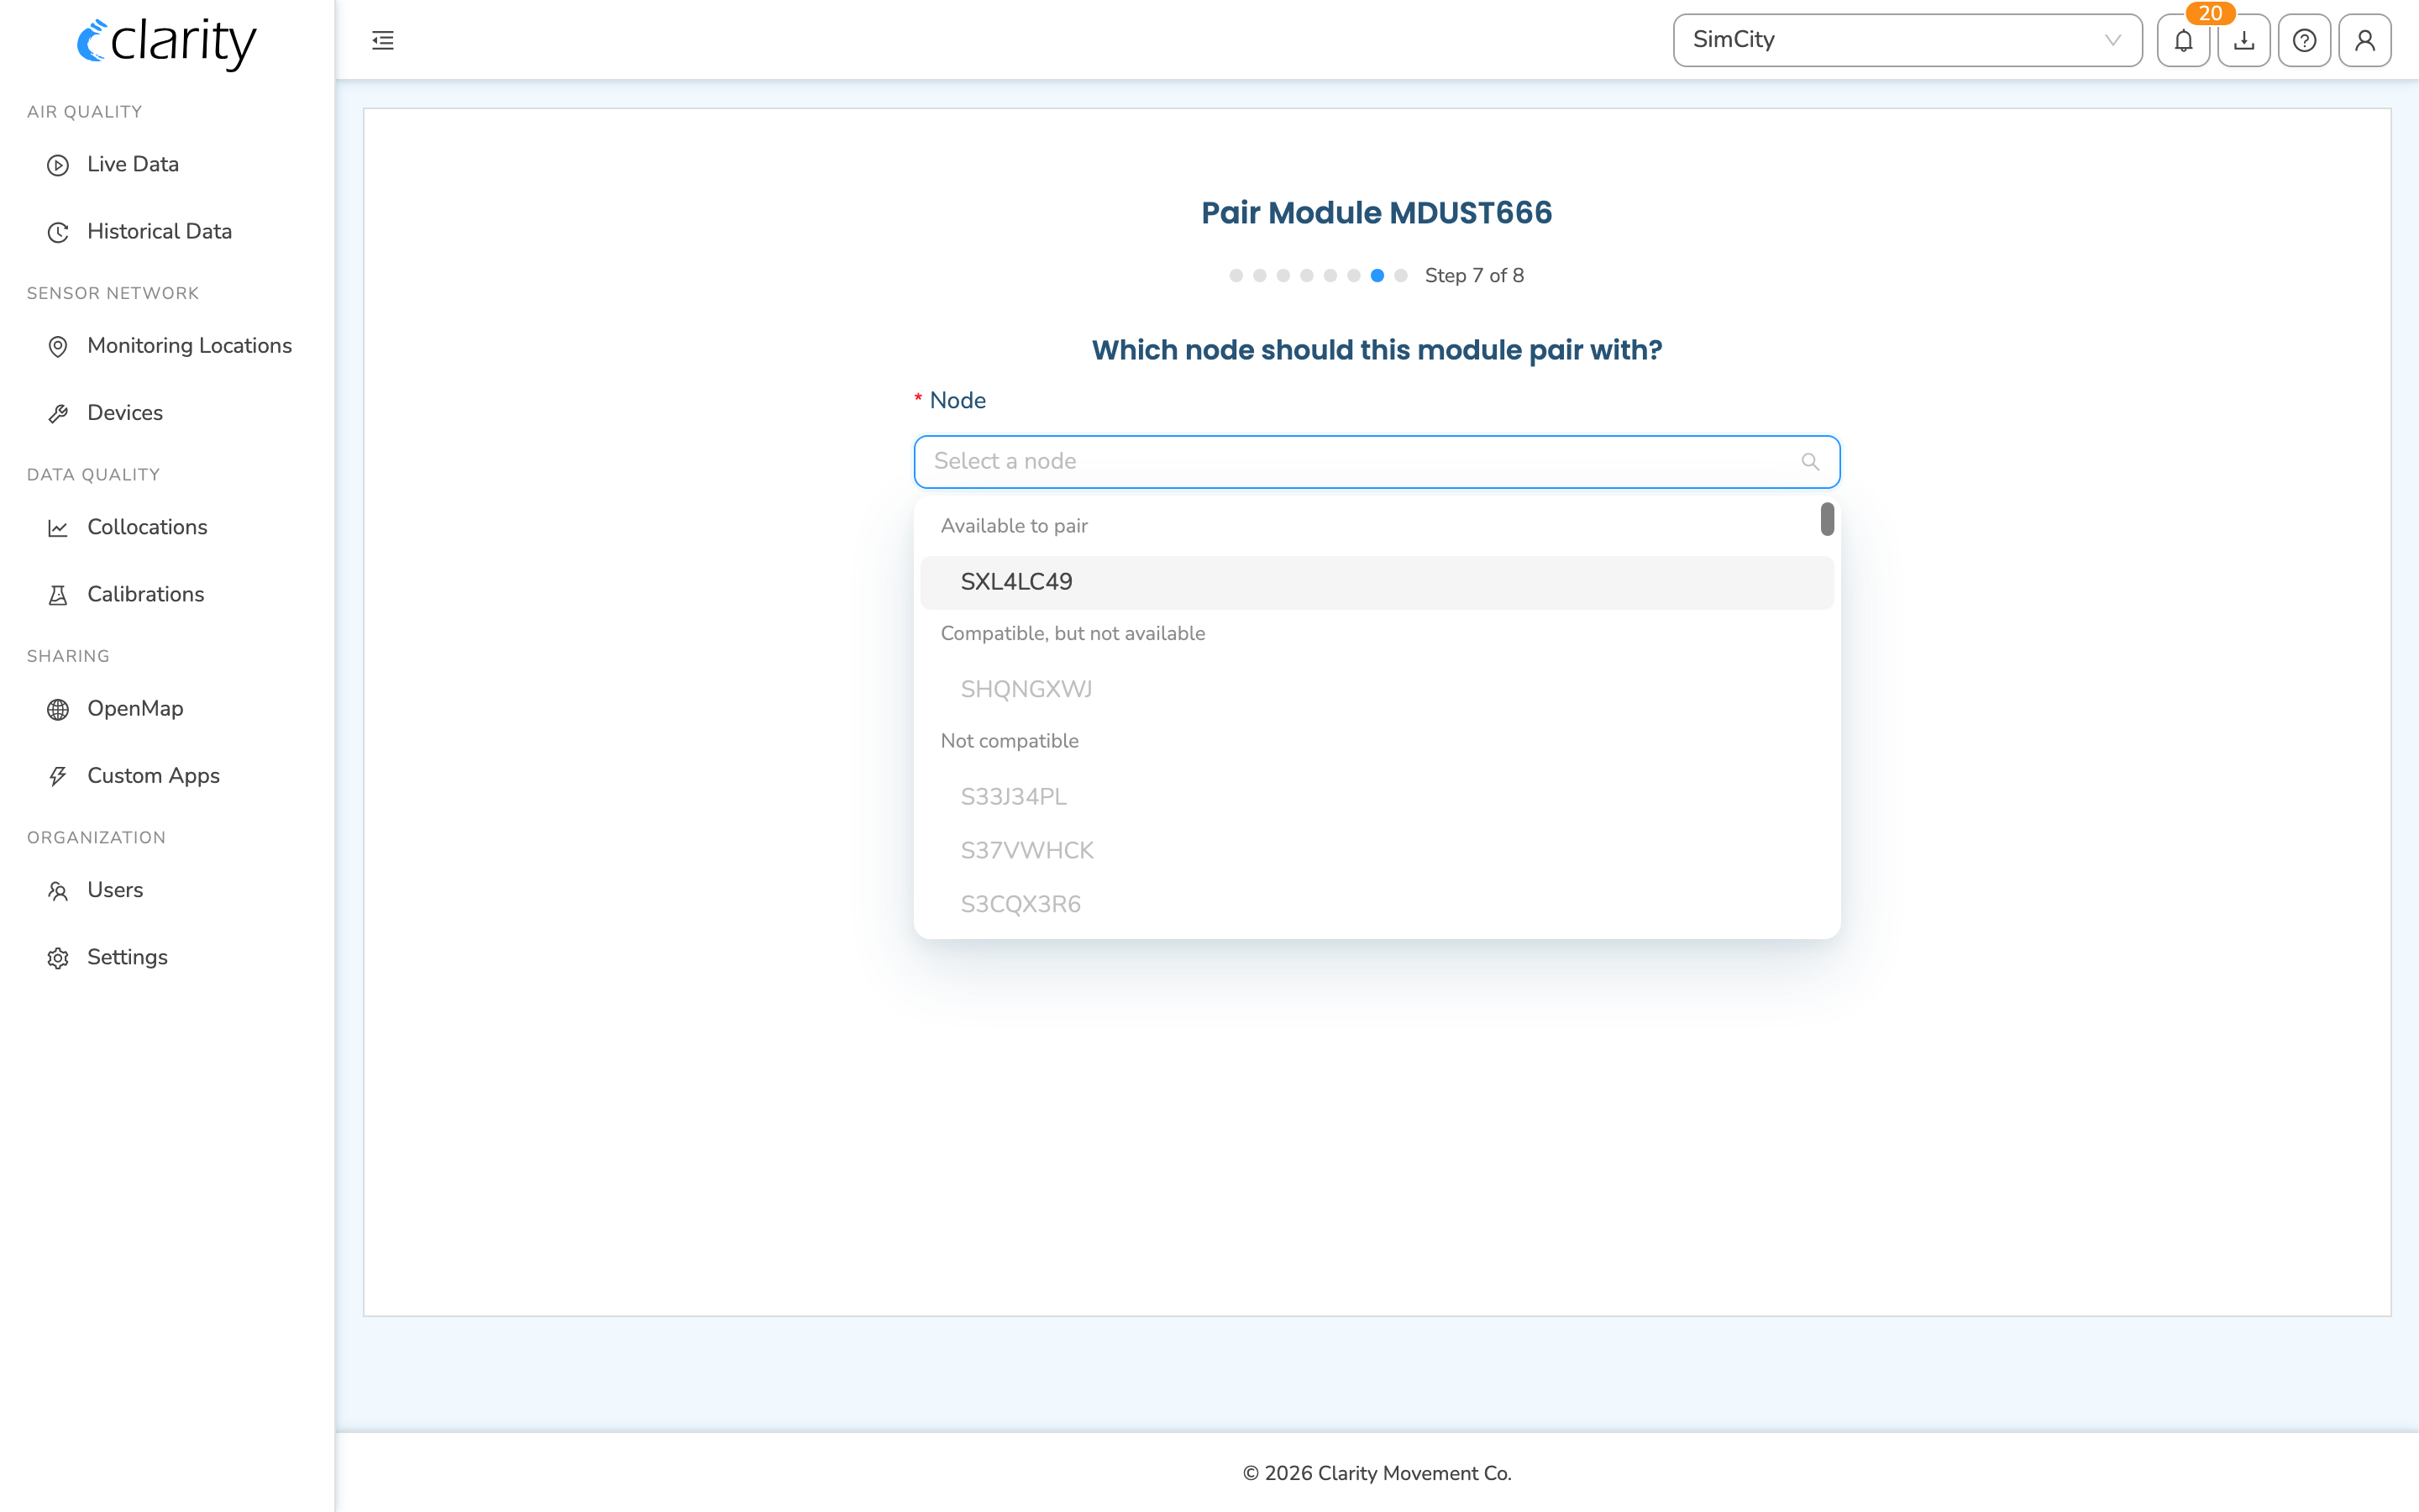The height and width of the screenshot is (1512, 2419).
Task: Open Users management page
Action: (x=115, y=890)
